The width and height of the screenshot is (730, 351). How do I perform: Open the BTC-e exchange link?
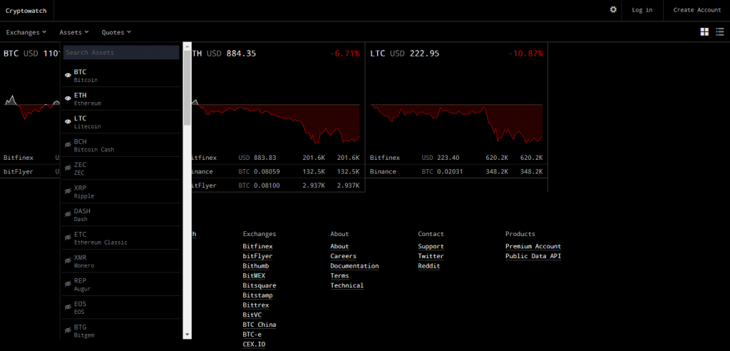[252, 334]
